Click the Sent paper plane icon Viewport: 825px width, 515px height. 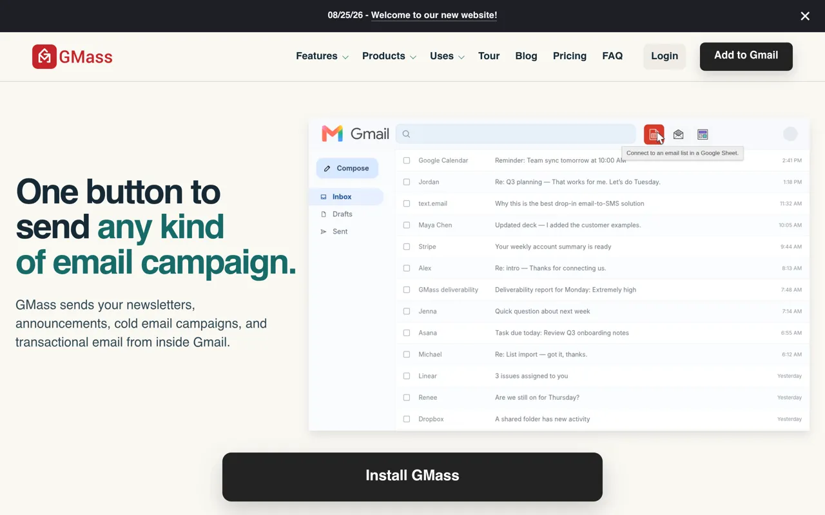[324, 232]
